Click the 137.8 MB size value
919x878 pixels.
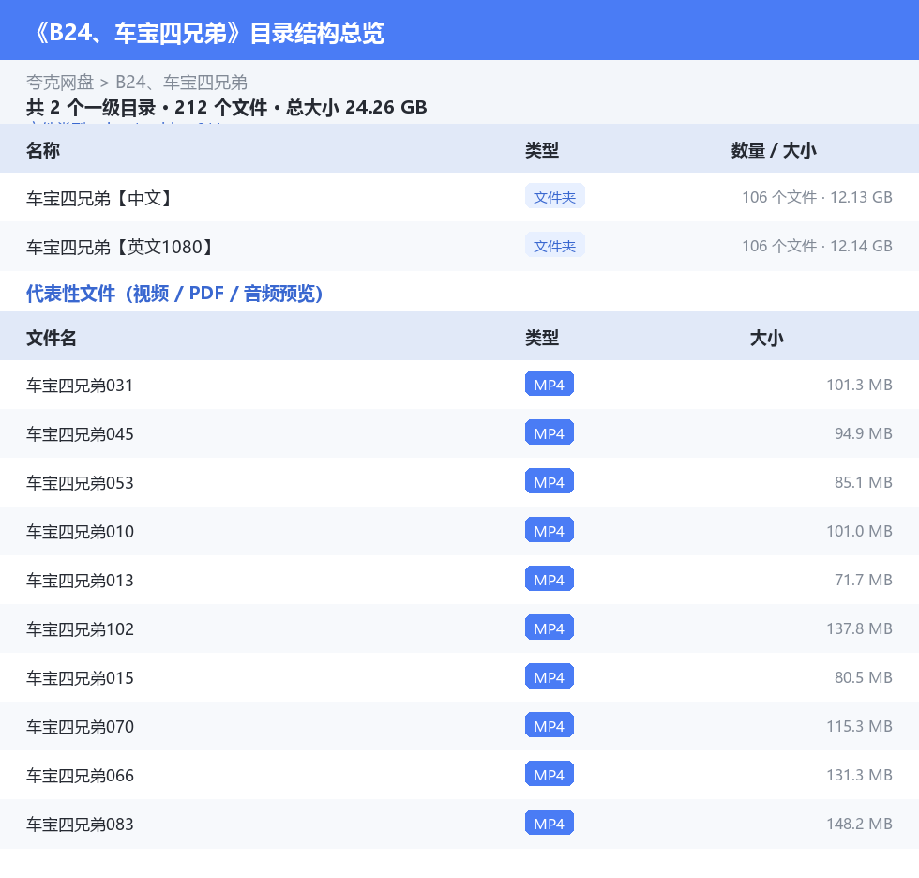859,628
